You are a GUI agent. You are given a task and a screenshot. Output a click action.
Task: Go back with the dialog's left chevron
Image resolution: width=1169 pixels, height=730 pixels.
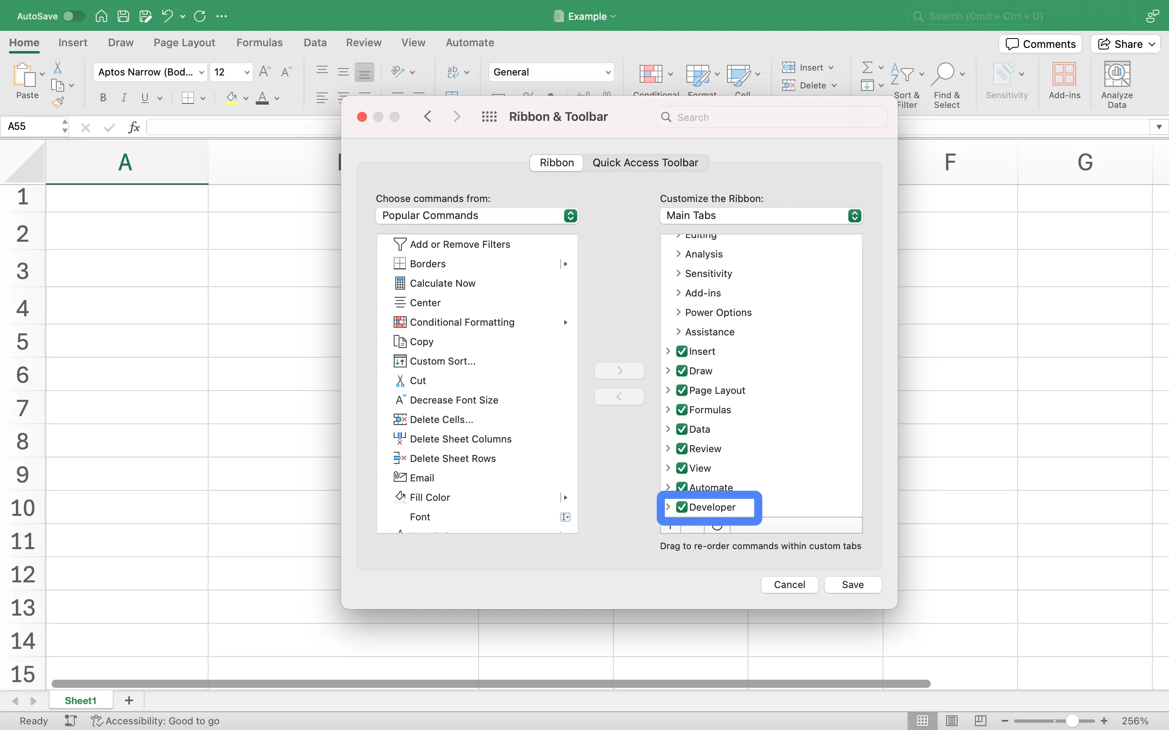pos(427,117)
